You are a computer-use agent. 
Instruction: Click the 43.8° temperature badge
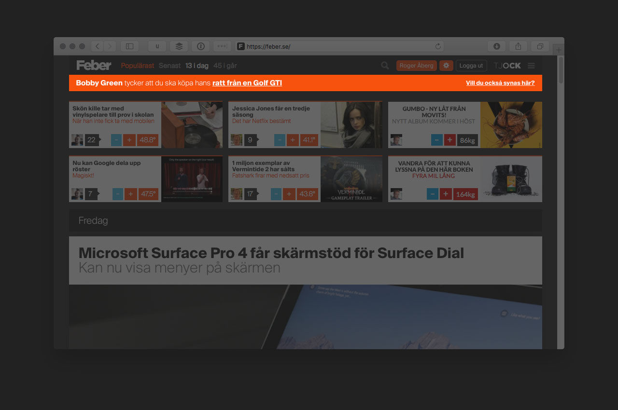click(x=307, y=194)
